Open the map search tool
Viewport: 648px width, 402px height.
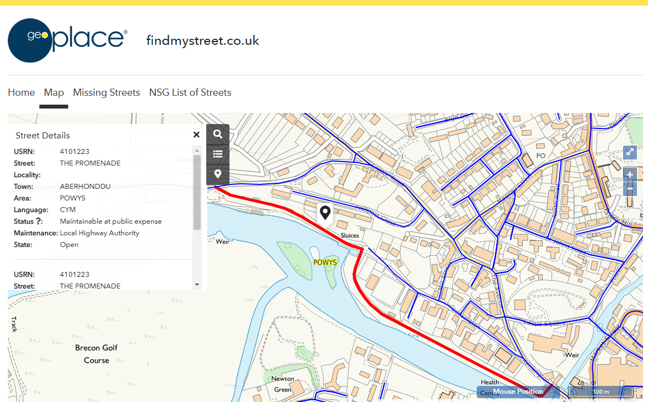point(218,135)
